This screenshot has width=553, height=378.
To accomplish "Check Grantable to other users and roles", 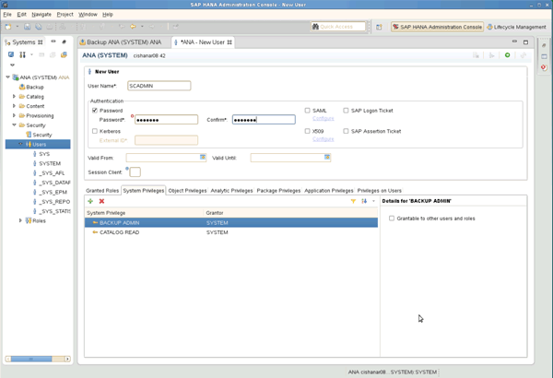I will coord(392,219).
